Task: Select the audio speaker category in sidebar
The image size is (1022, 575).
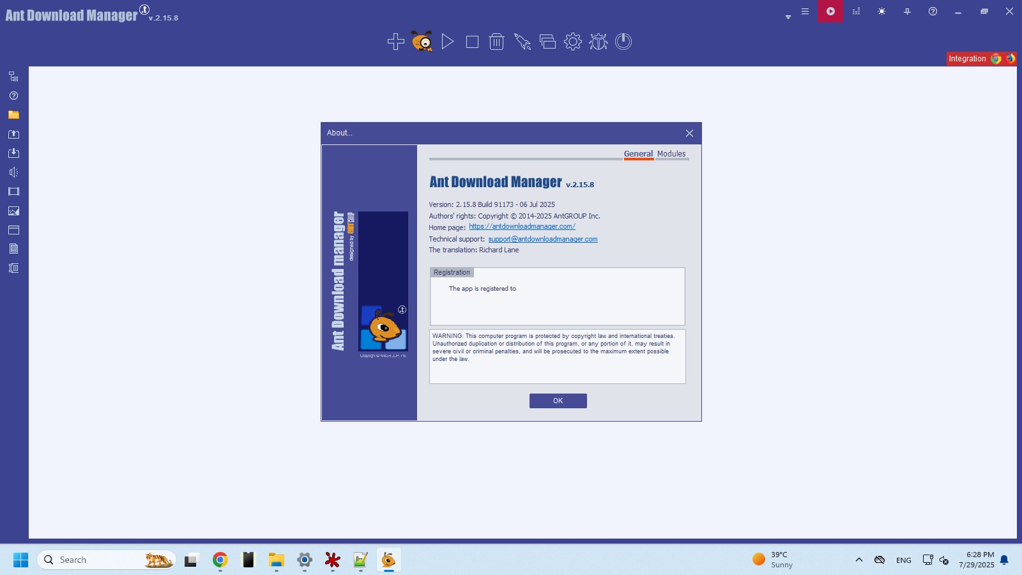Action: tap(13, 172)
